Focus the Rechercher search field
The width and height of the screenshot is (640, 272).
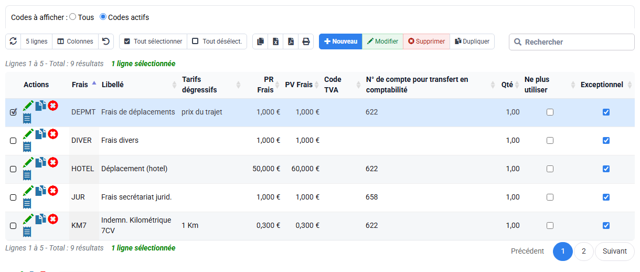tap(572, 42)
